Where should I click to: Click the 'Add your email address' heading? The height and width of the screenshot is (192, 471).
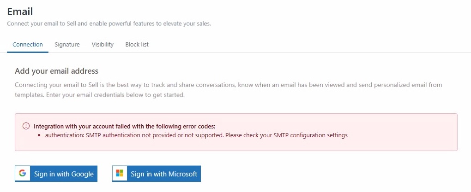tap(56, 71)
